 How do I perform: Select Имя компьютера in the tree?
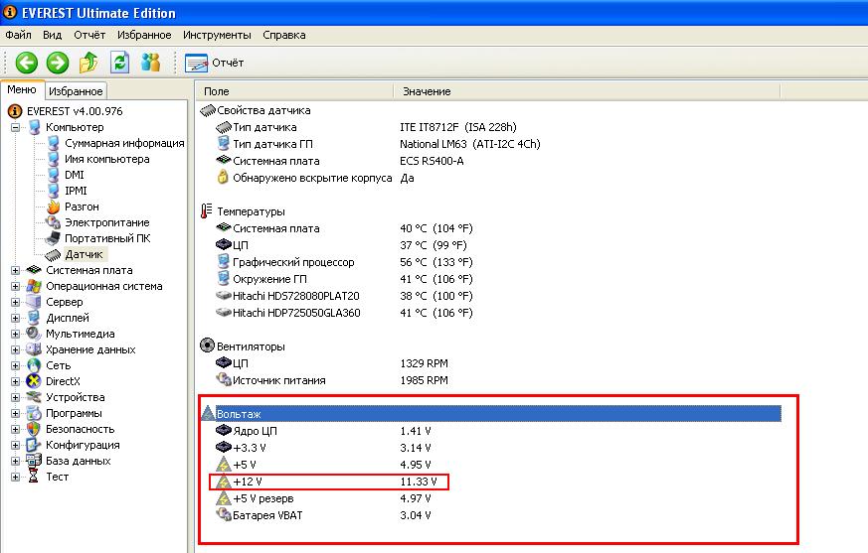(x=106, y=159)
